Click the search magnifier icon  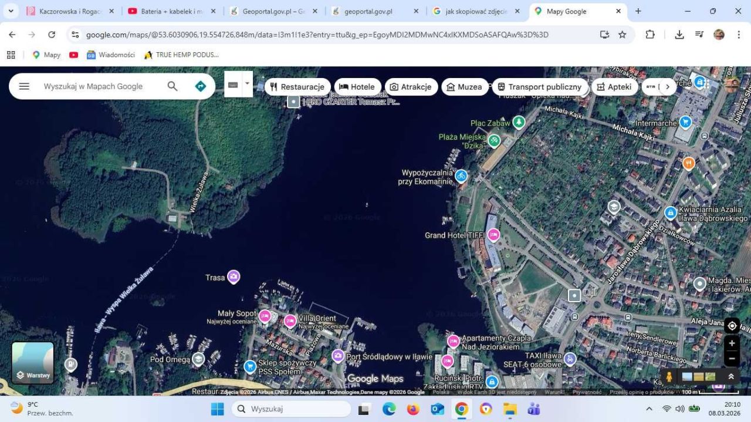(172, 86)
